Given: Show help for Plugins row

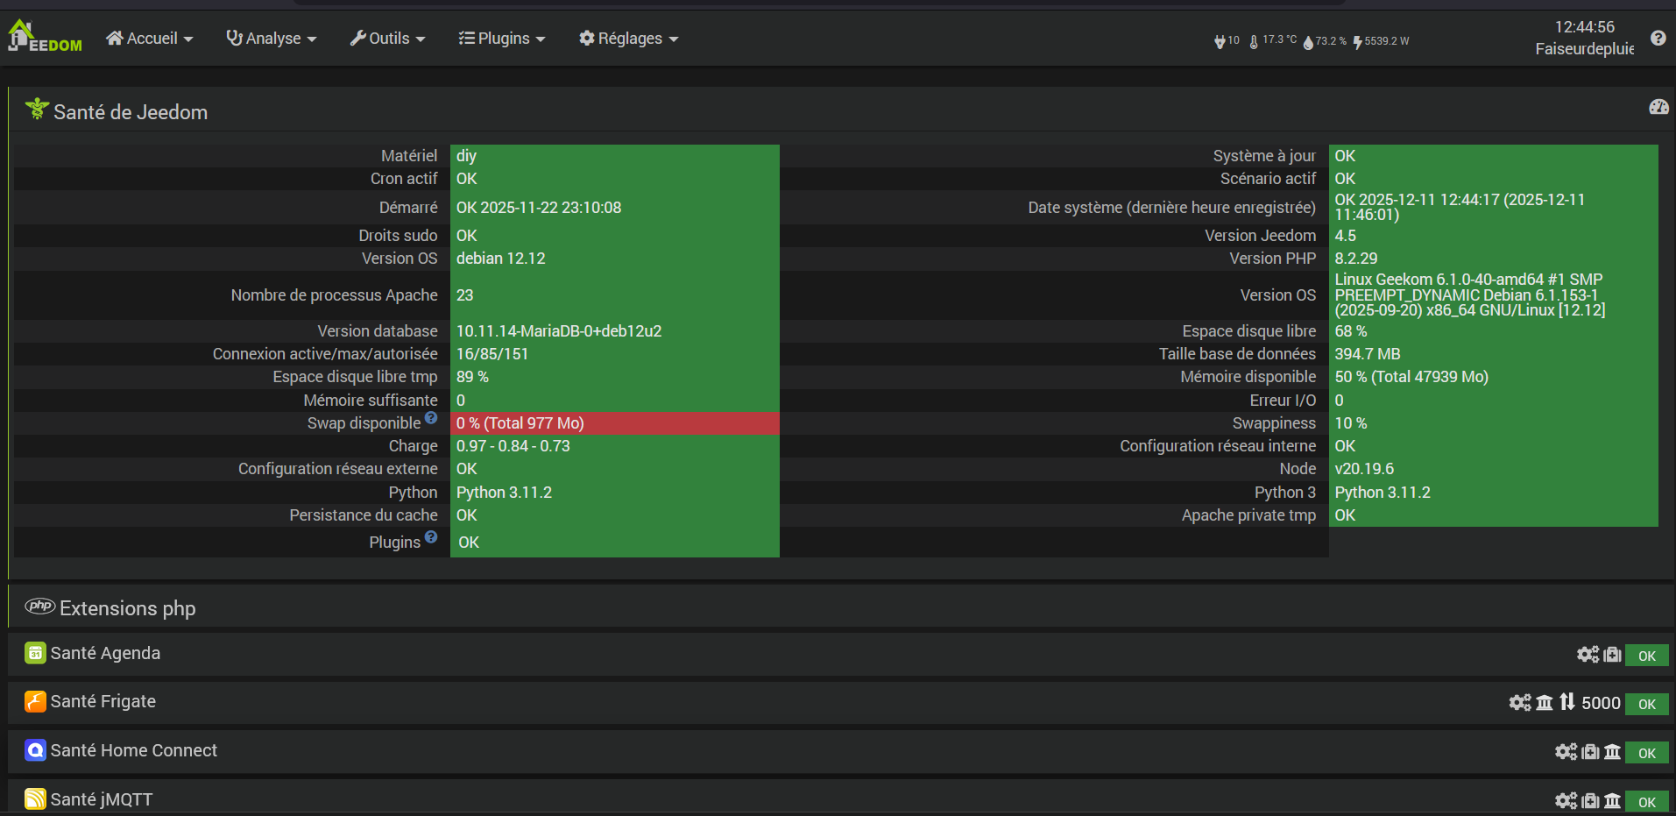Looking at the screenshot, I should tap(431, 536).
